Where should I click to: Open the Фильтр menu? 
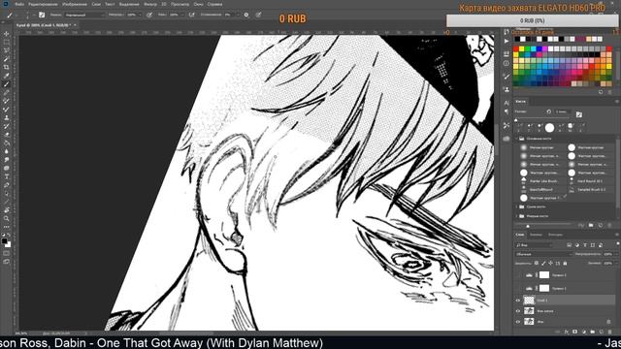(150, 4)
